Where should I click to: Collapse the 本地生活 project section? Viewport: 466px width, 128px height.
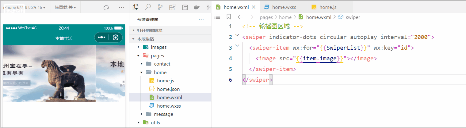coord(170,39)
